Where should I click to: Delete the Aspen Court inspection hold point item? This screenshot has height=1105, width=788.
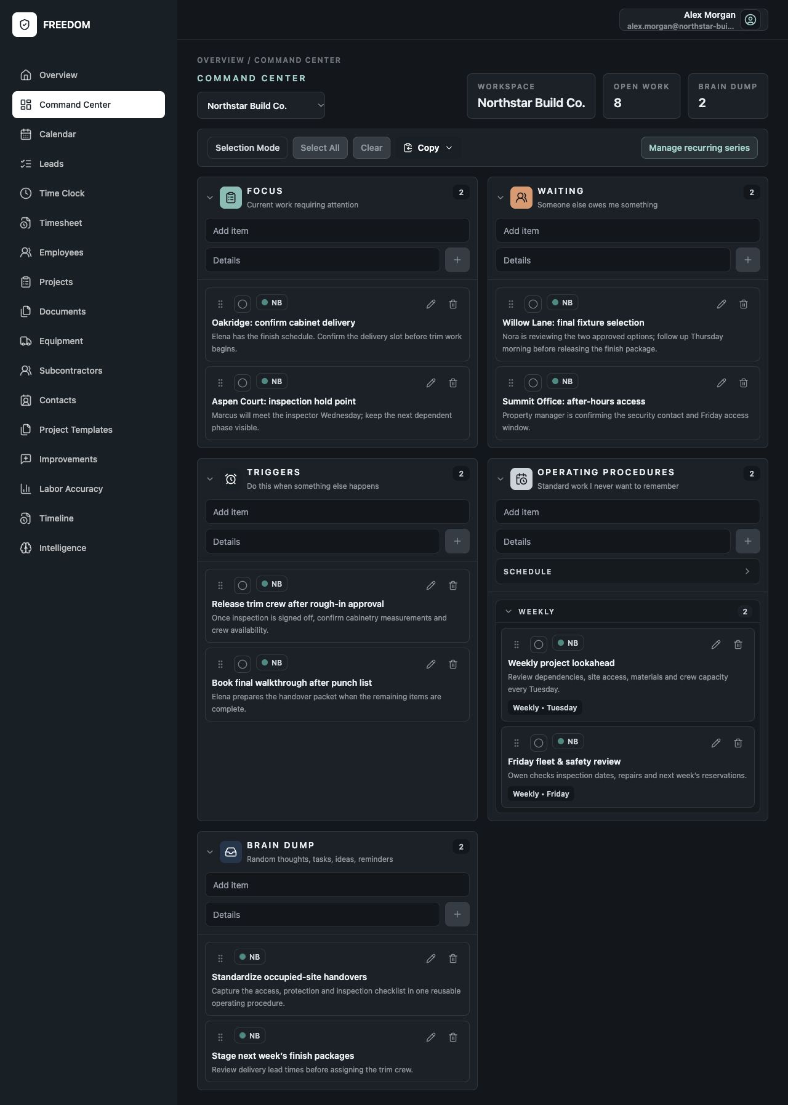click(x=453, y=383)
